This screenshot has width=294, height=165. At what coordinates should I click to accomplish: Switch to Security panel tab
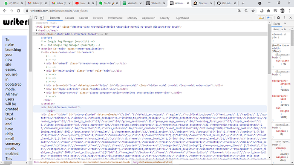point(164,18)
